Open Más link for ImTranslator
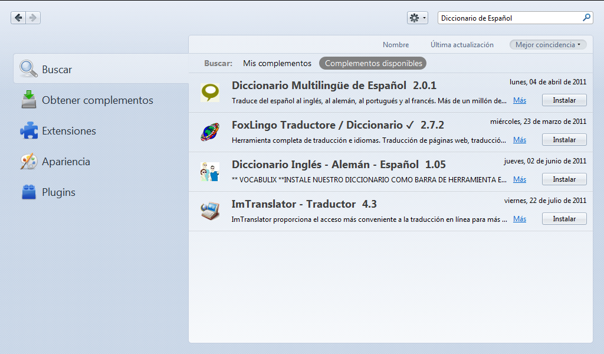Image resolution: width=604 pixels, height=354 pixels. point(519,219)
